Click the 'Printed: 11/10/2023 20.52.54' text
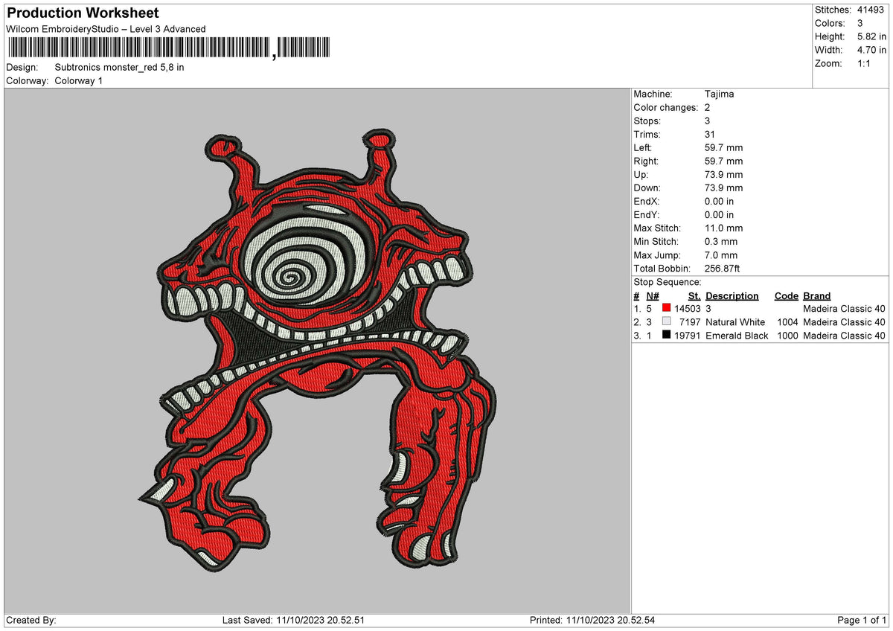The image size is (893, 631). (x=592, y=621)
